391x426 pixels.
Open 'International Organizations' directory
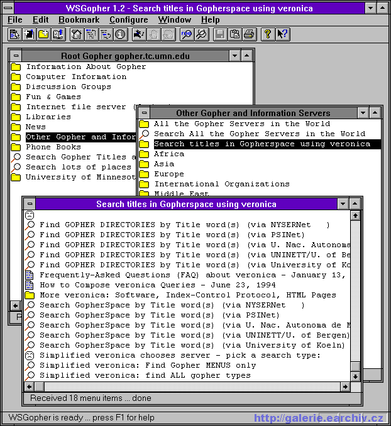click(x=222, y=184)
